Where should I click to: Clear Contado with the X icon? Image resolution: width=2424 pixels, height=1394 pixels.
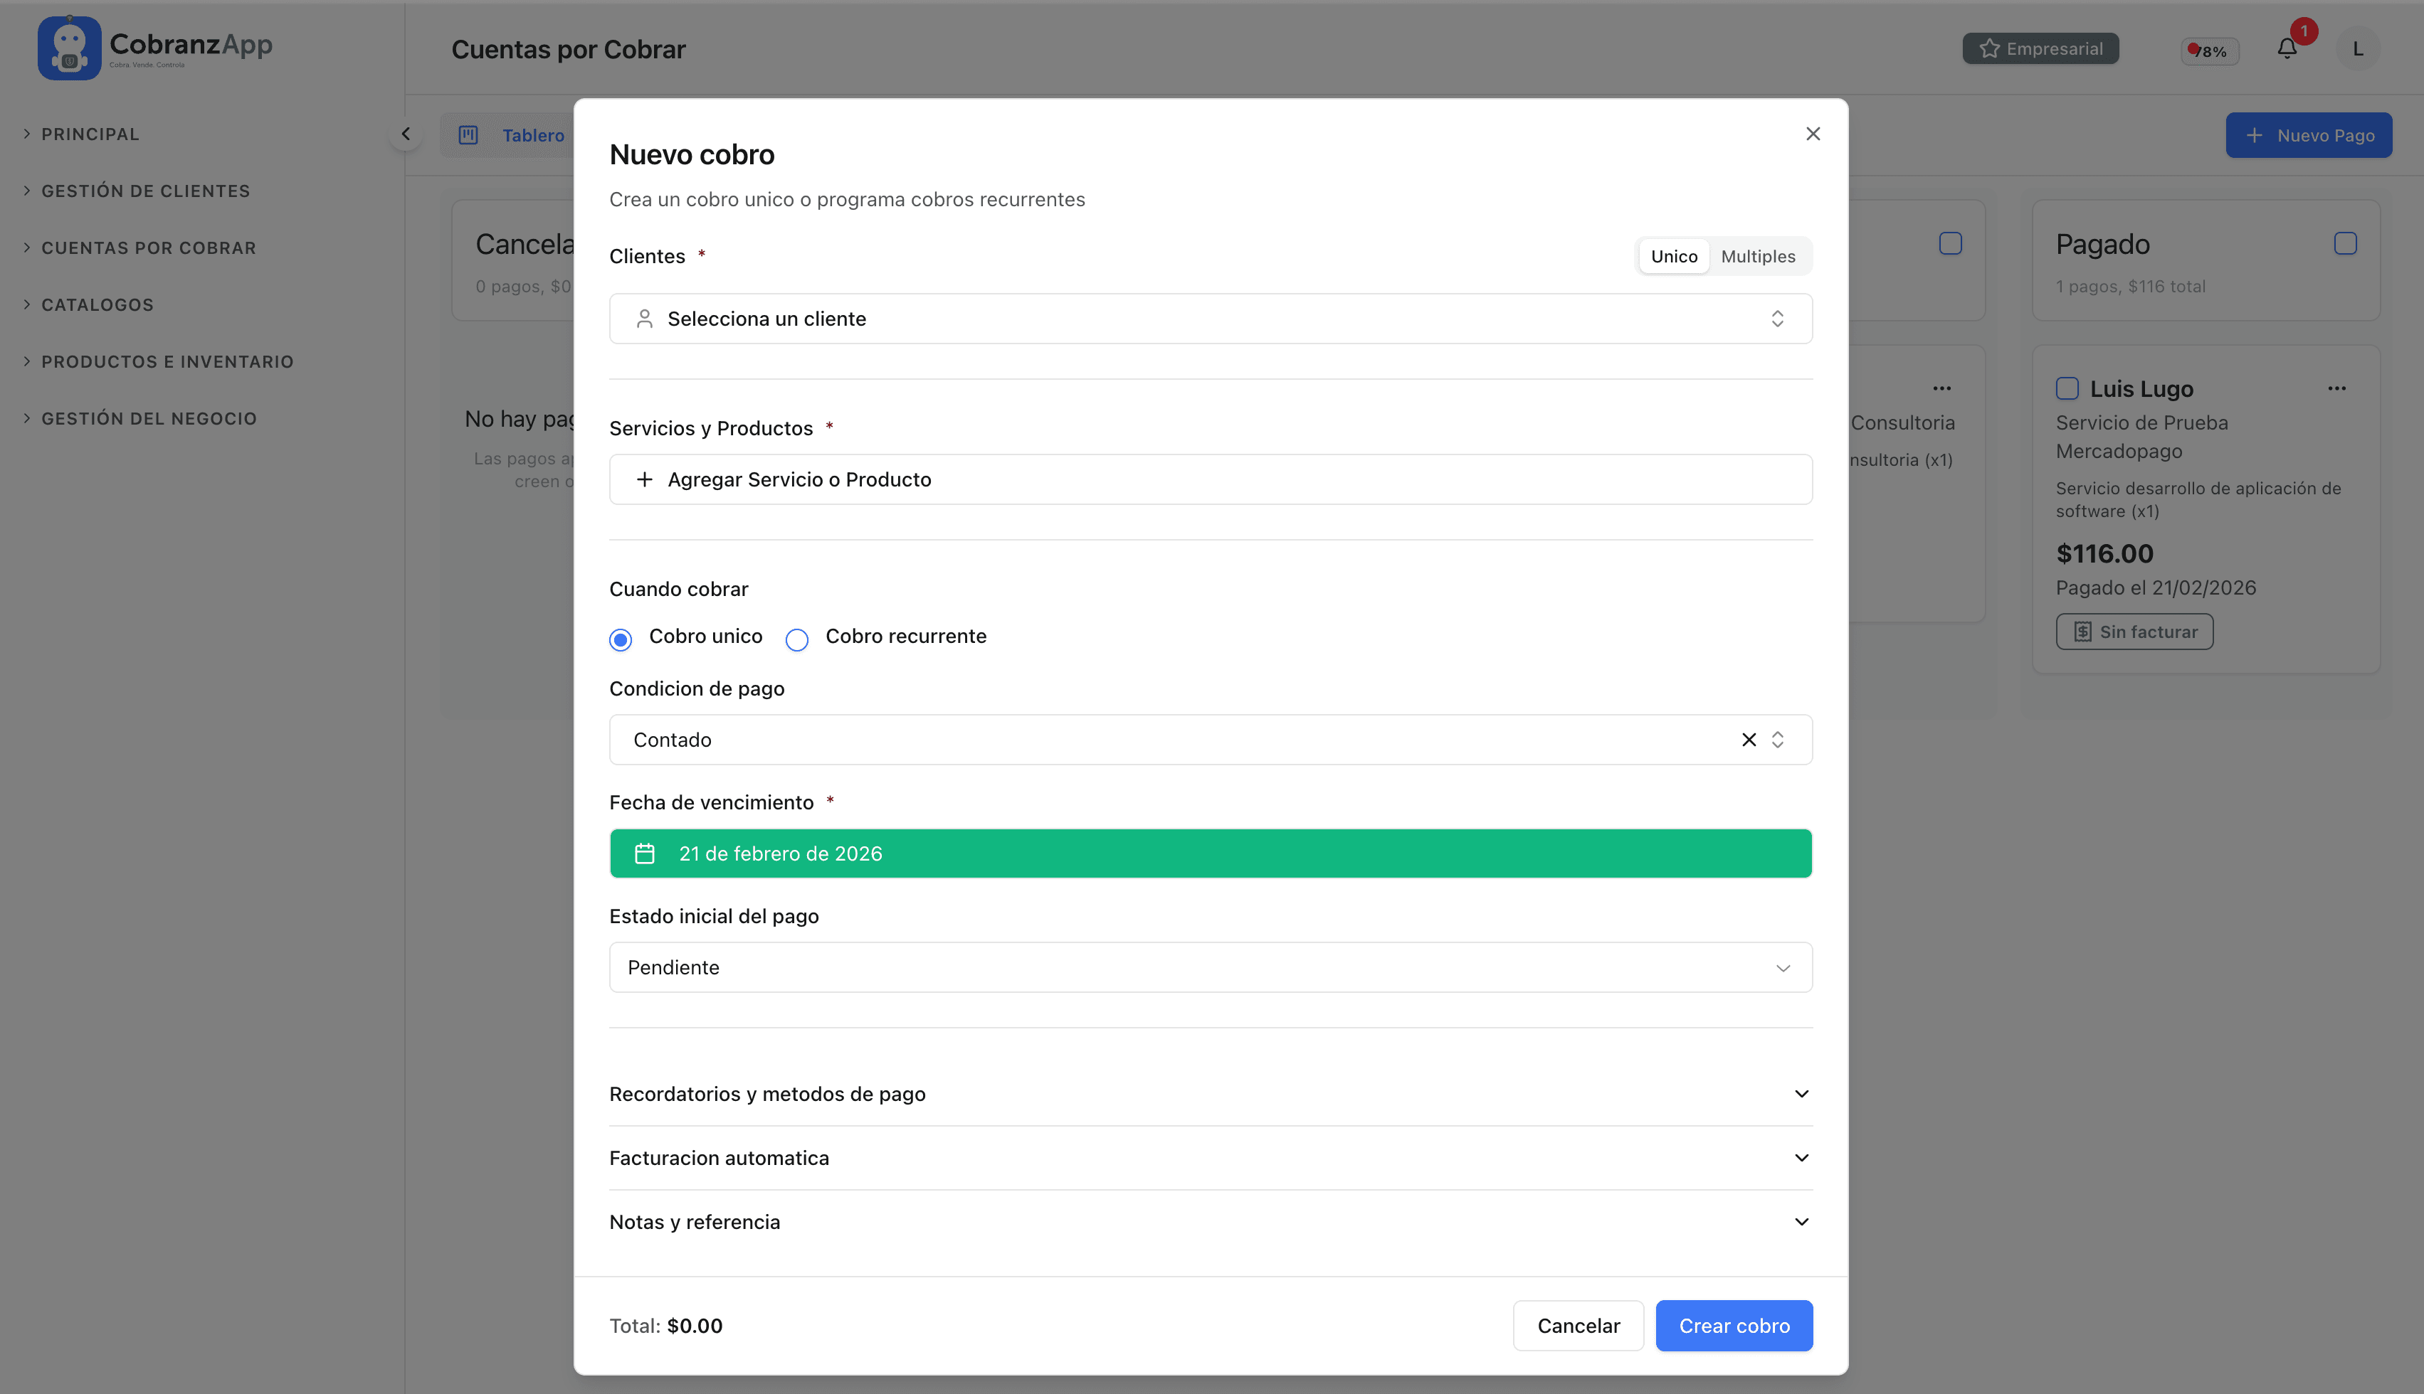(x=1749, y=740)
